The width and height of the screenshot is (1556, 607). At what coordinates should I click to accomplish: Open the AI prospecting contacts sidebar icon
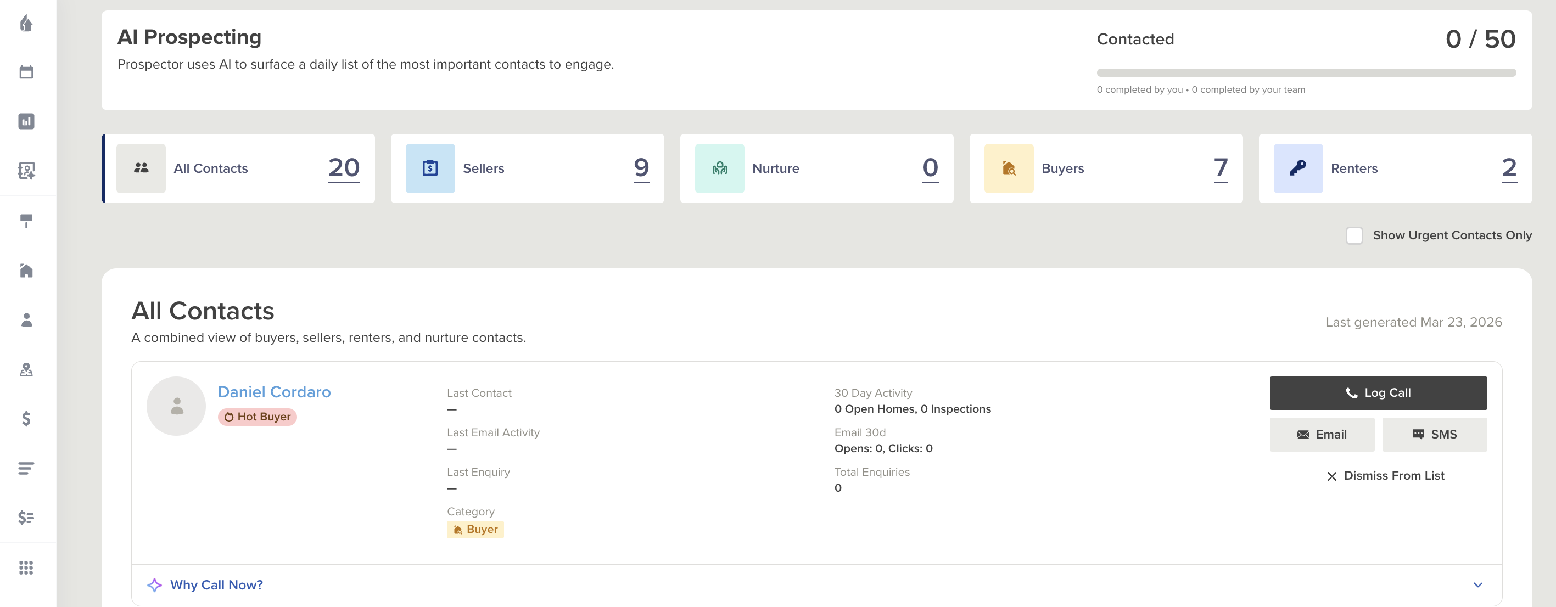(x=26, y=171)
